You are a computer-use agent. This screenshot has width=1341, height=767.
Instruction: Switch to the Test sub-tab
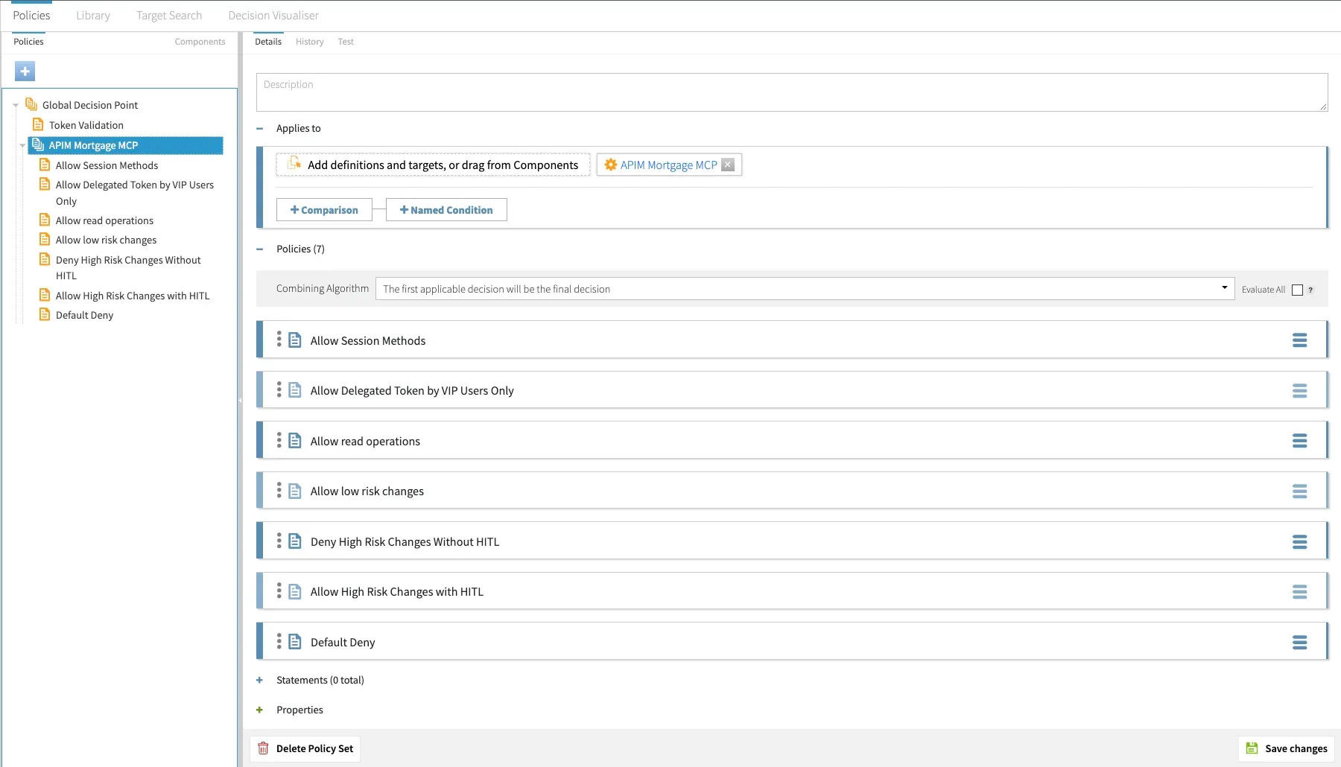click(346, 42)
